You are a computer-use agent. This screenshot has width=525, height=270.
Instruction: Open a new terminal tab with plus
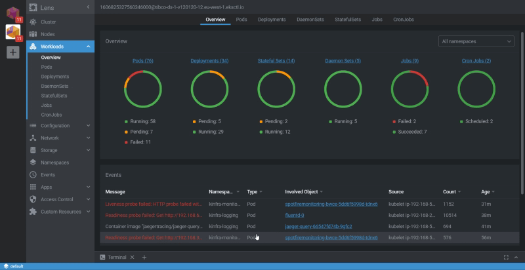144,258
